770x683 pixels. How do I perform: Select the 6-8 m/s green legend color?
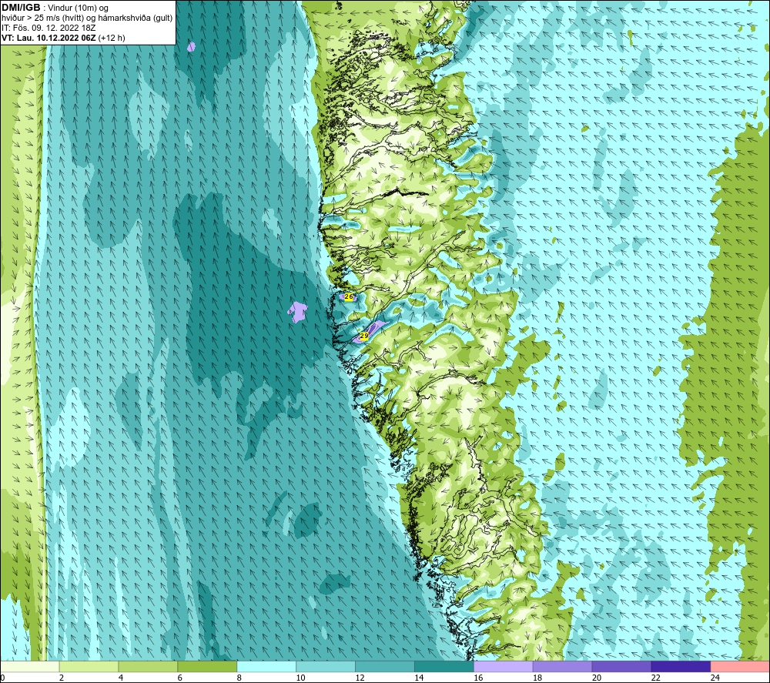tap(207, 666)
